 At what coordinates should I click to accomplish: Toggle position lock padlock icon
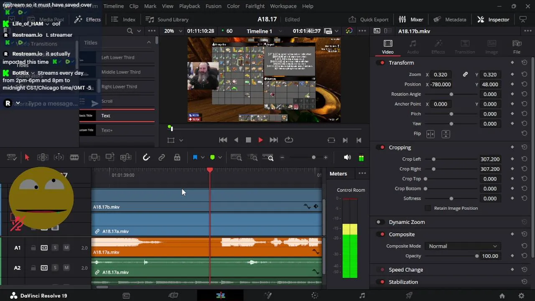pyautogui.click(x=177, y=157)
